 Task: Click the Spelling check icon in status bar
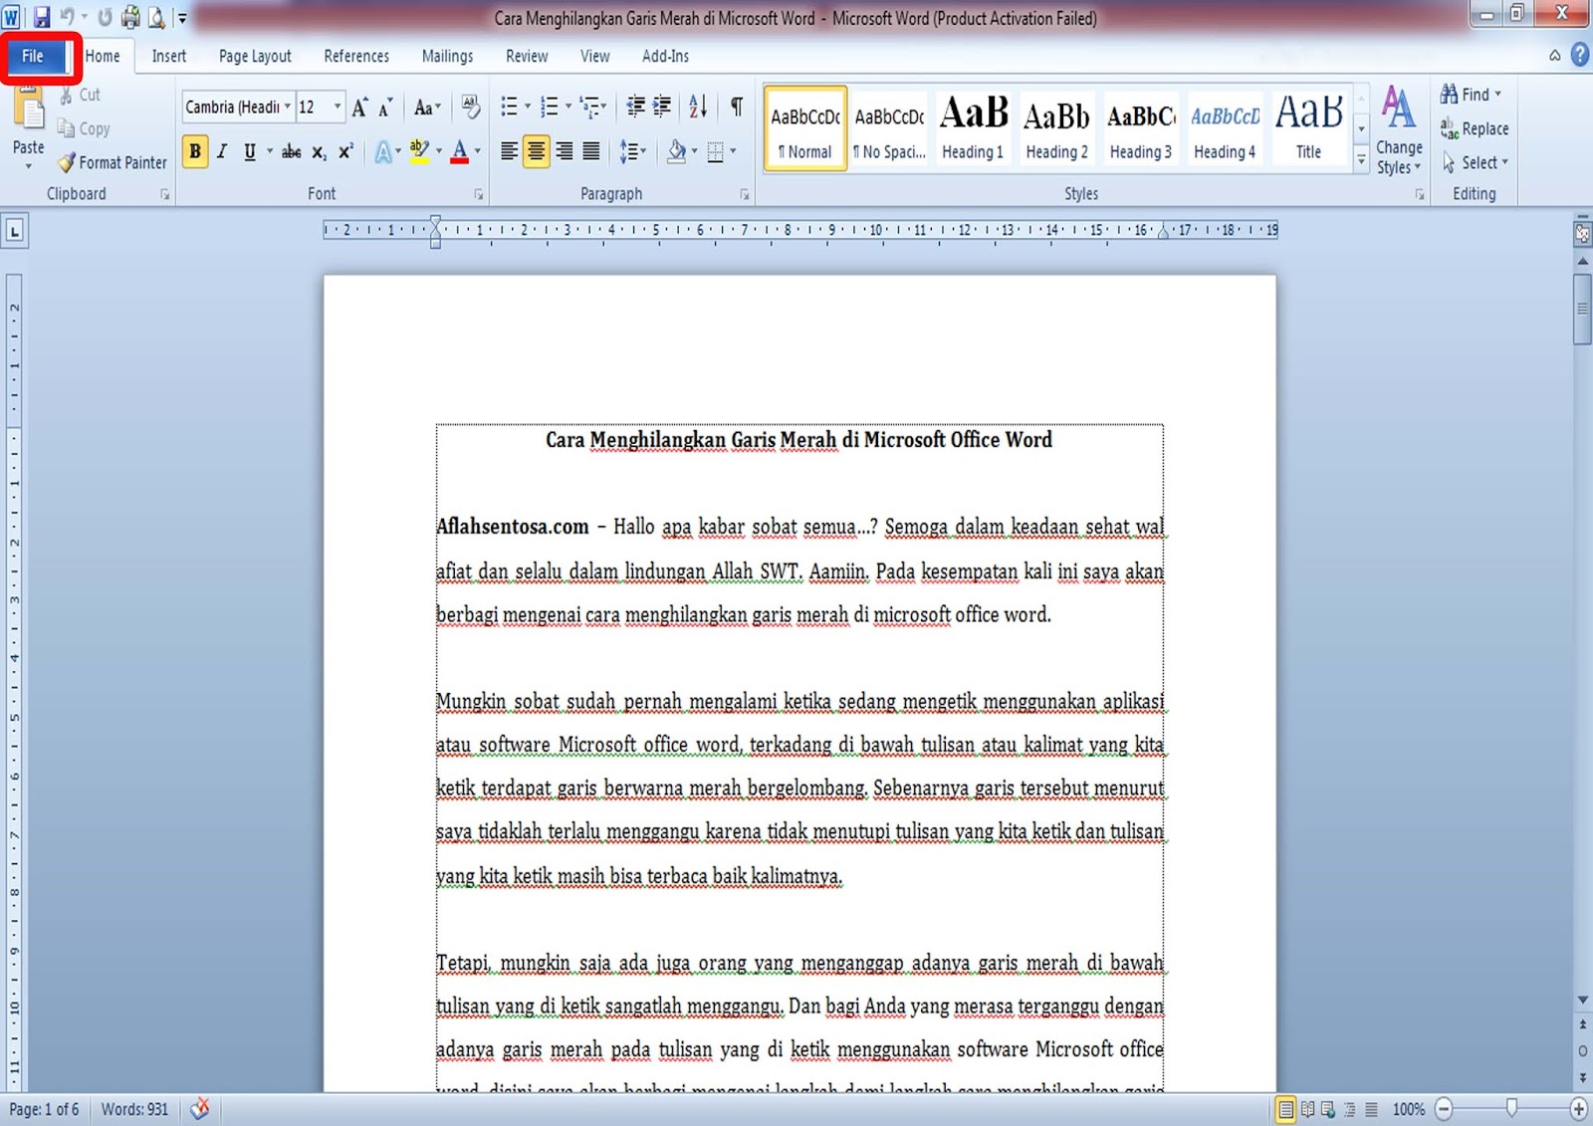click(x=198, y=1108)
